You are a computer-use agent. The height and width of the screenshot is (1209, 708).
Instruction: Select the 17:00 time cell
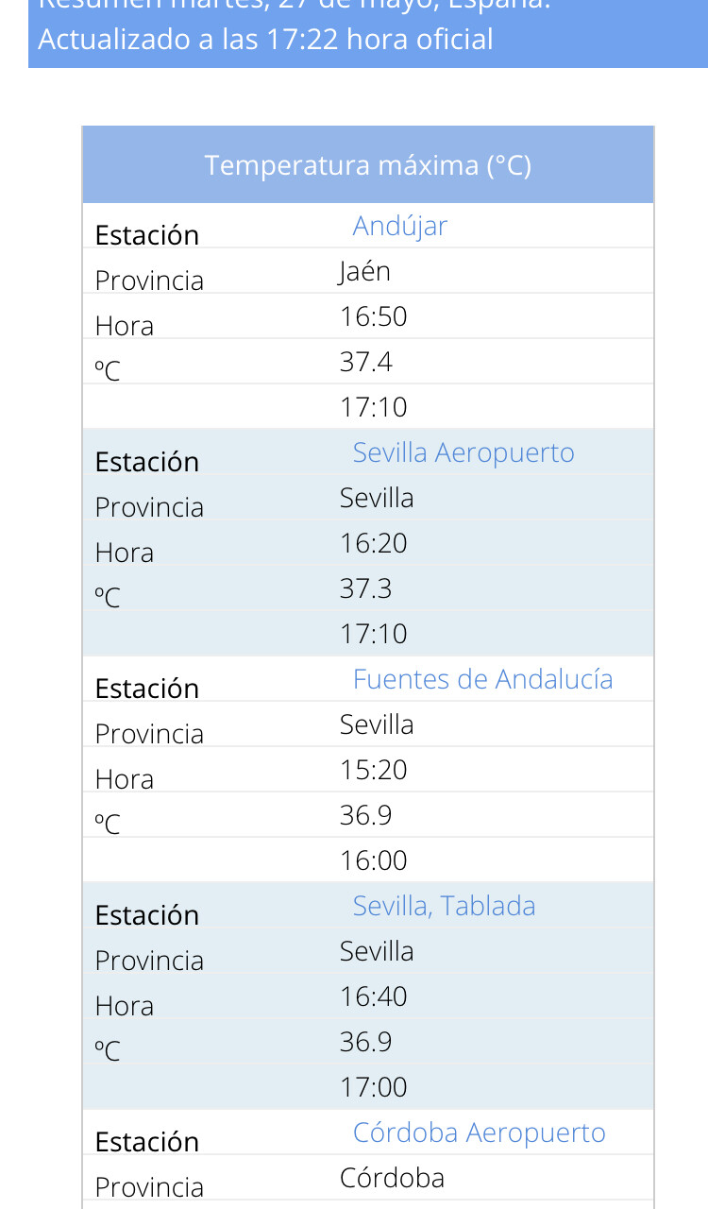click(373, 1087)
